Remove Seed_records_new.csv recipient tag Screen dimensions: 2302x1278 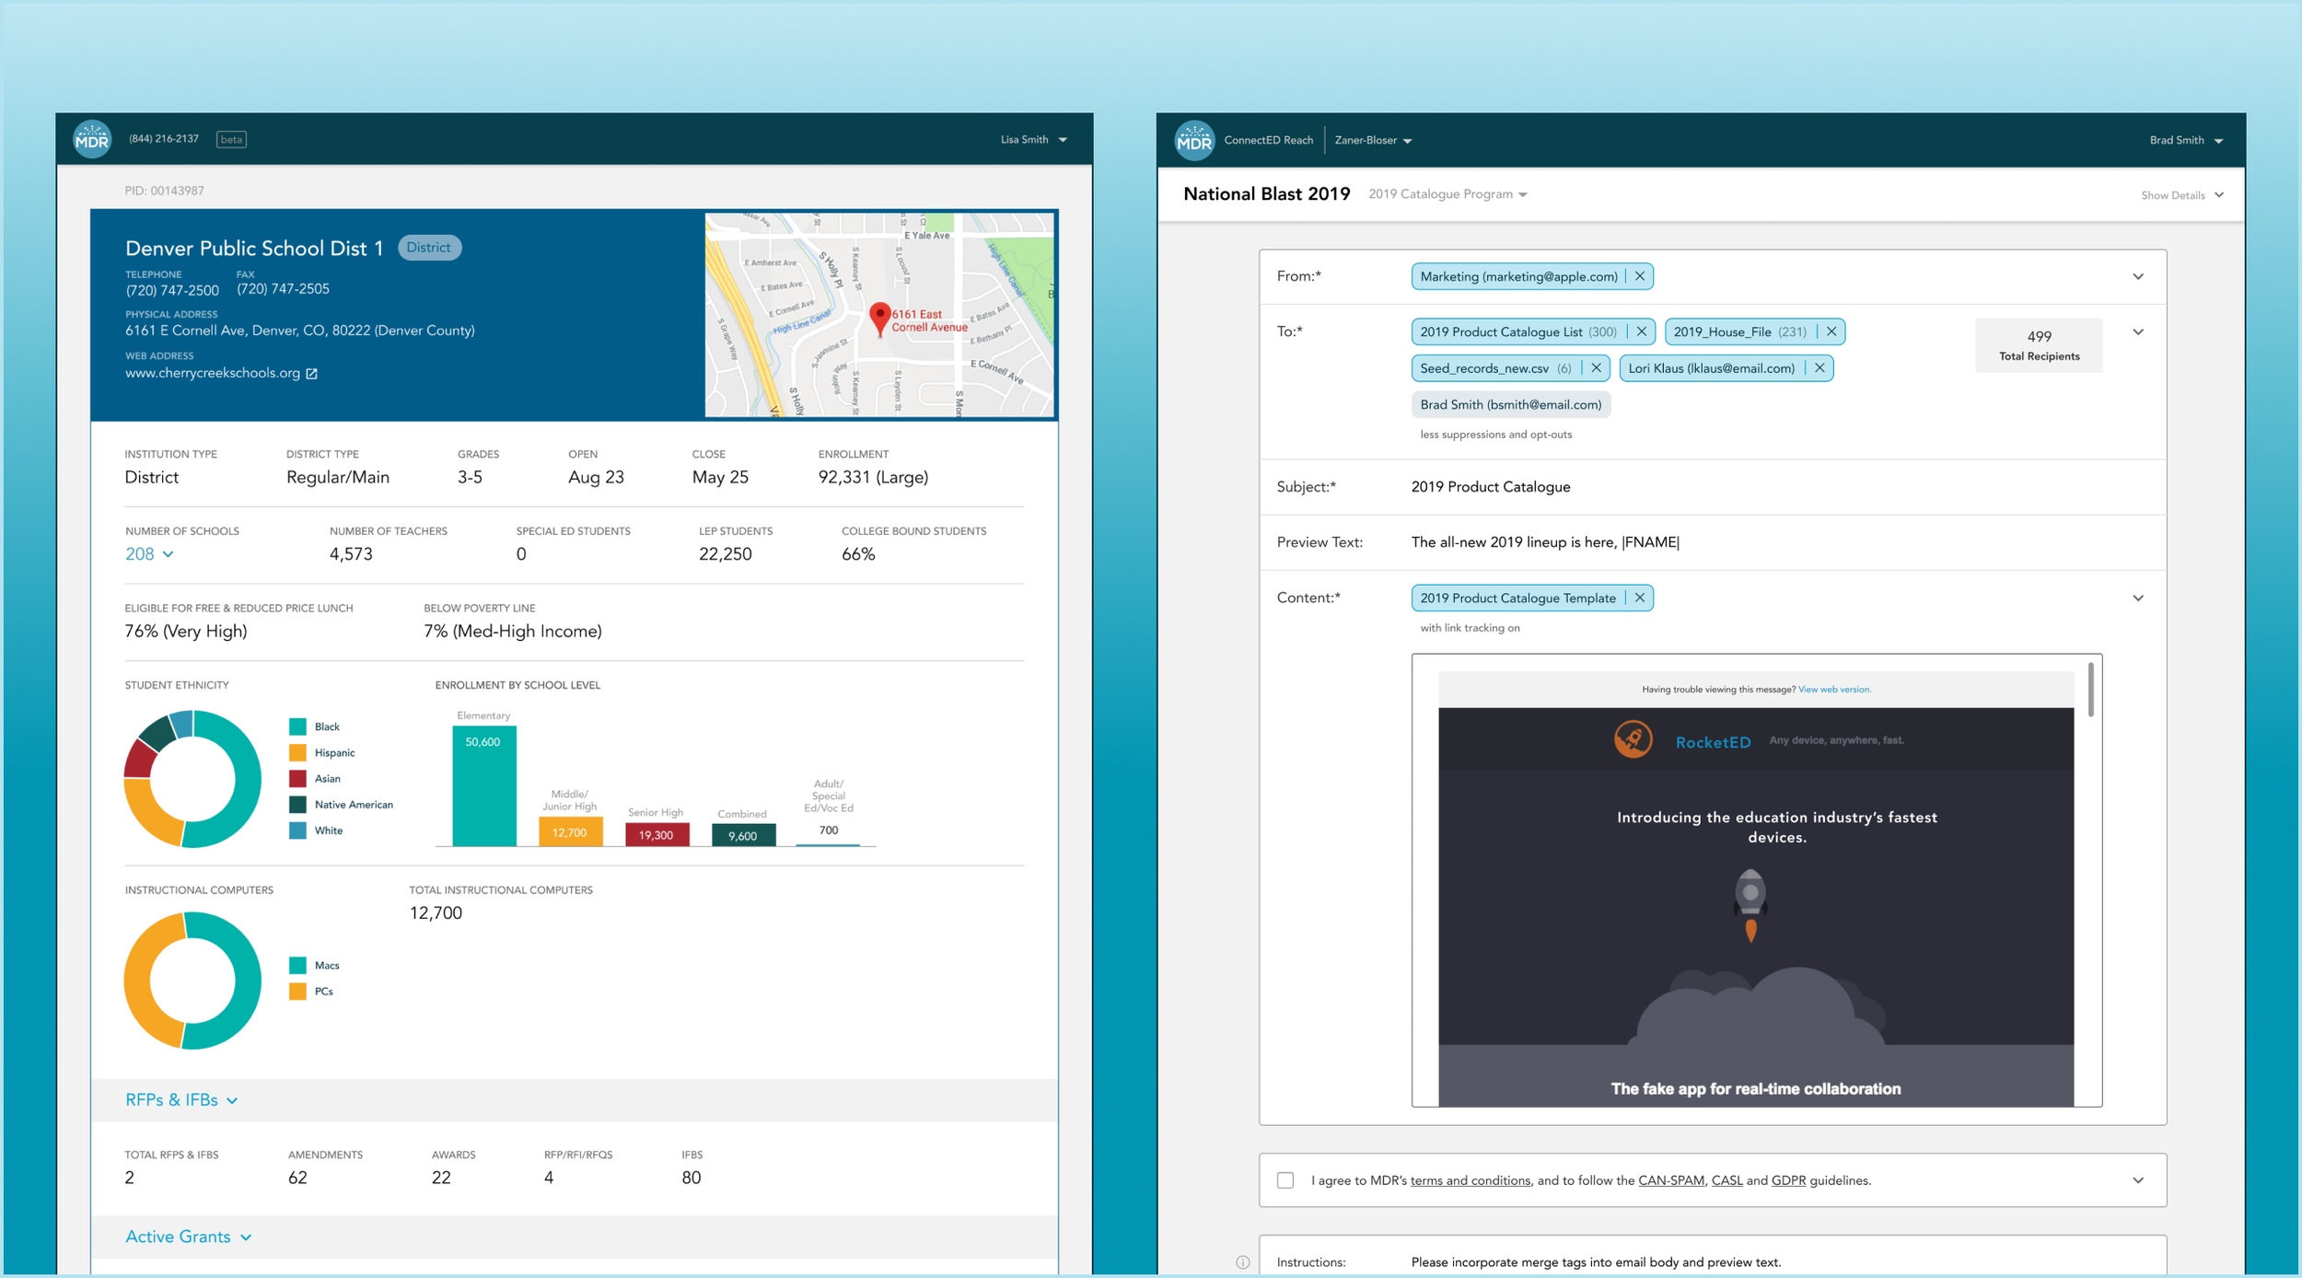click(1596, 368)
